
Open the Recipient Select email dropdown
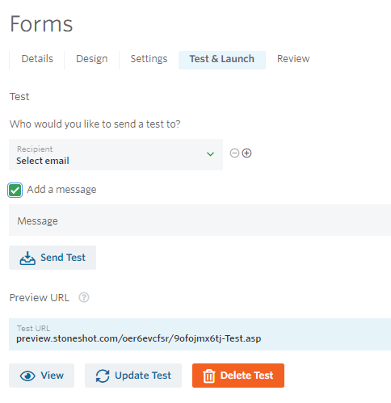click(x=116, y=154)
